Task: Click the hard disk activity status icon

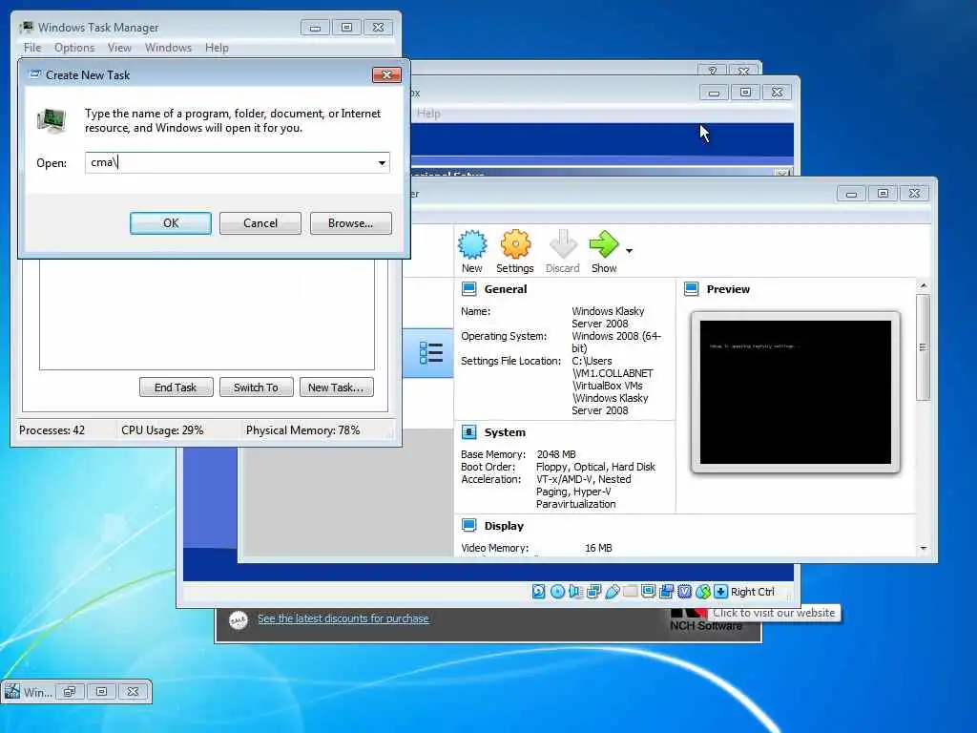Action: coord(539,592)
